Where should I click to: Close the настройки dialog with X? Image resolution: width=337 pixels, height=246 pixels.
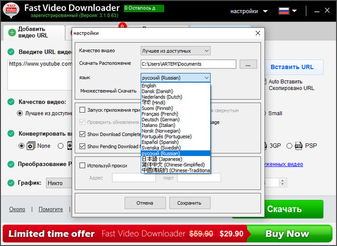[x=257, y=33]
